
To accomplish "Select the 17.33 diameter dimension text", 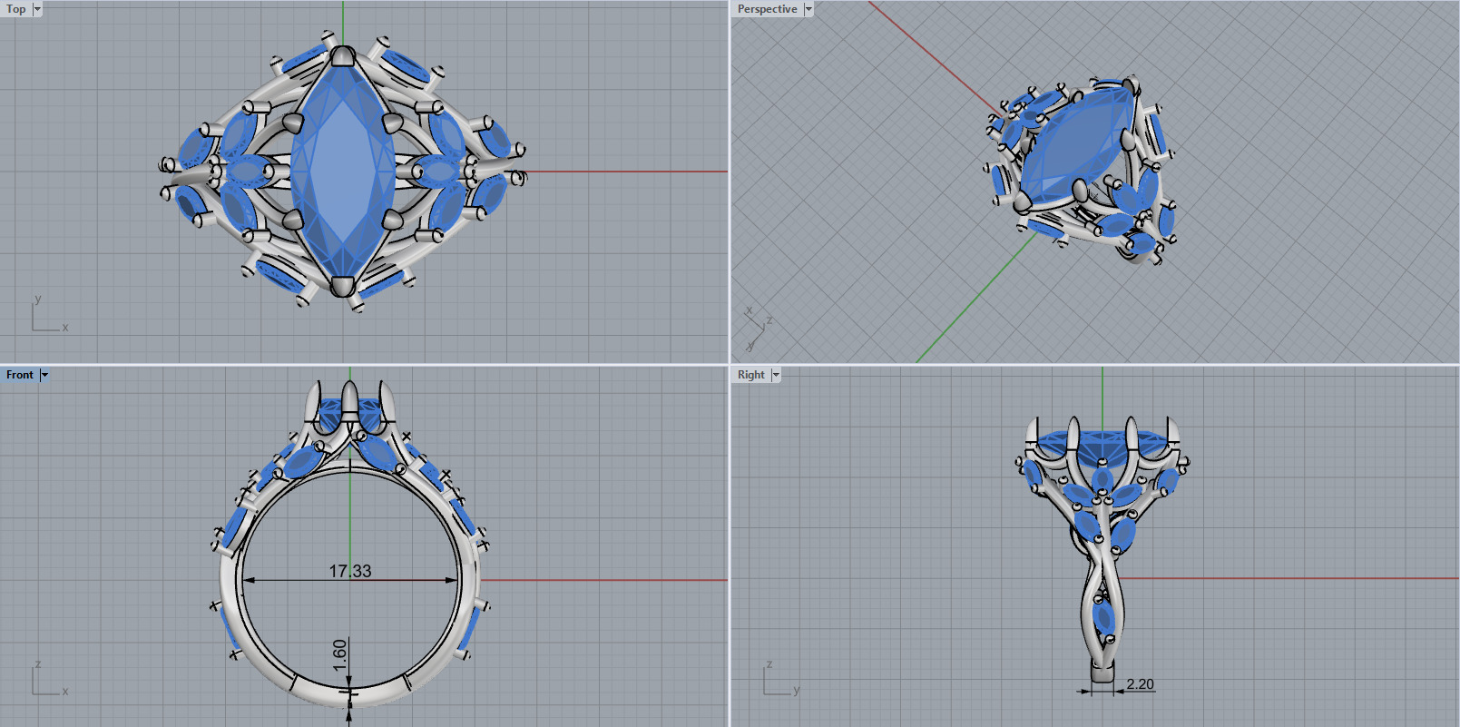I will (350, 571).
